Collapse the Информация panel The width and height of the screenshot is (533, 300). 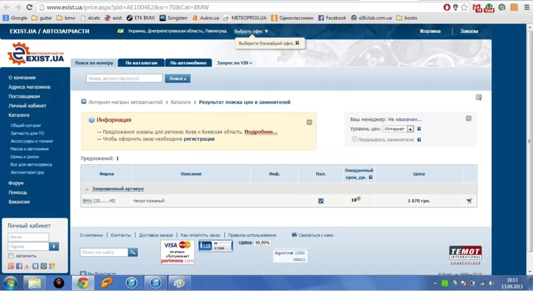309,122
